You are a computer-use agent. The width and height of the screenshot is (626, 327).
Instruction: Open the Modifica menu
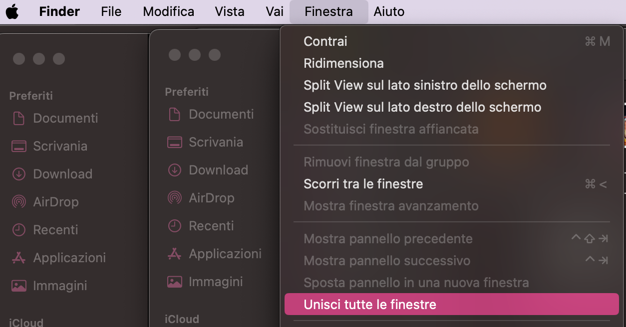click(168, 11)
